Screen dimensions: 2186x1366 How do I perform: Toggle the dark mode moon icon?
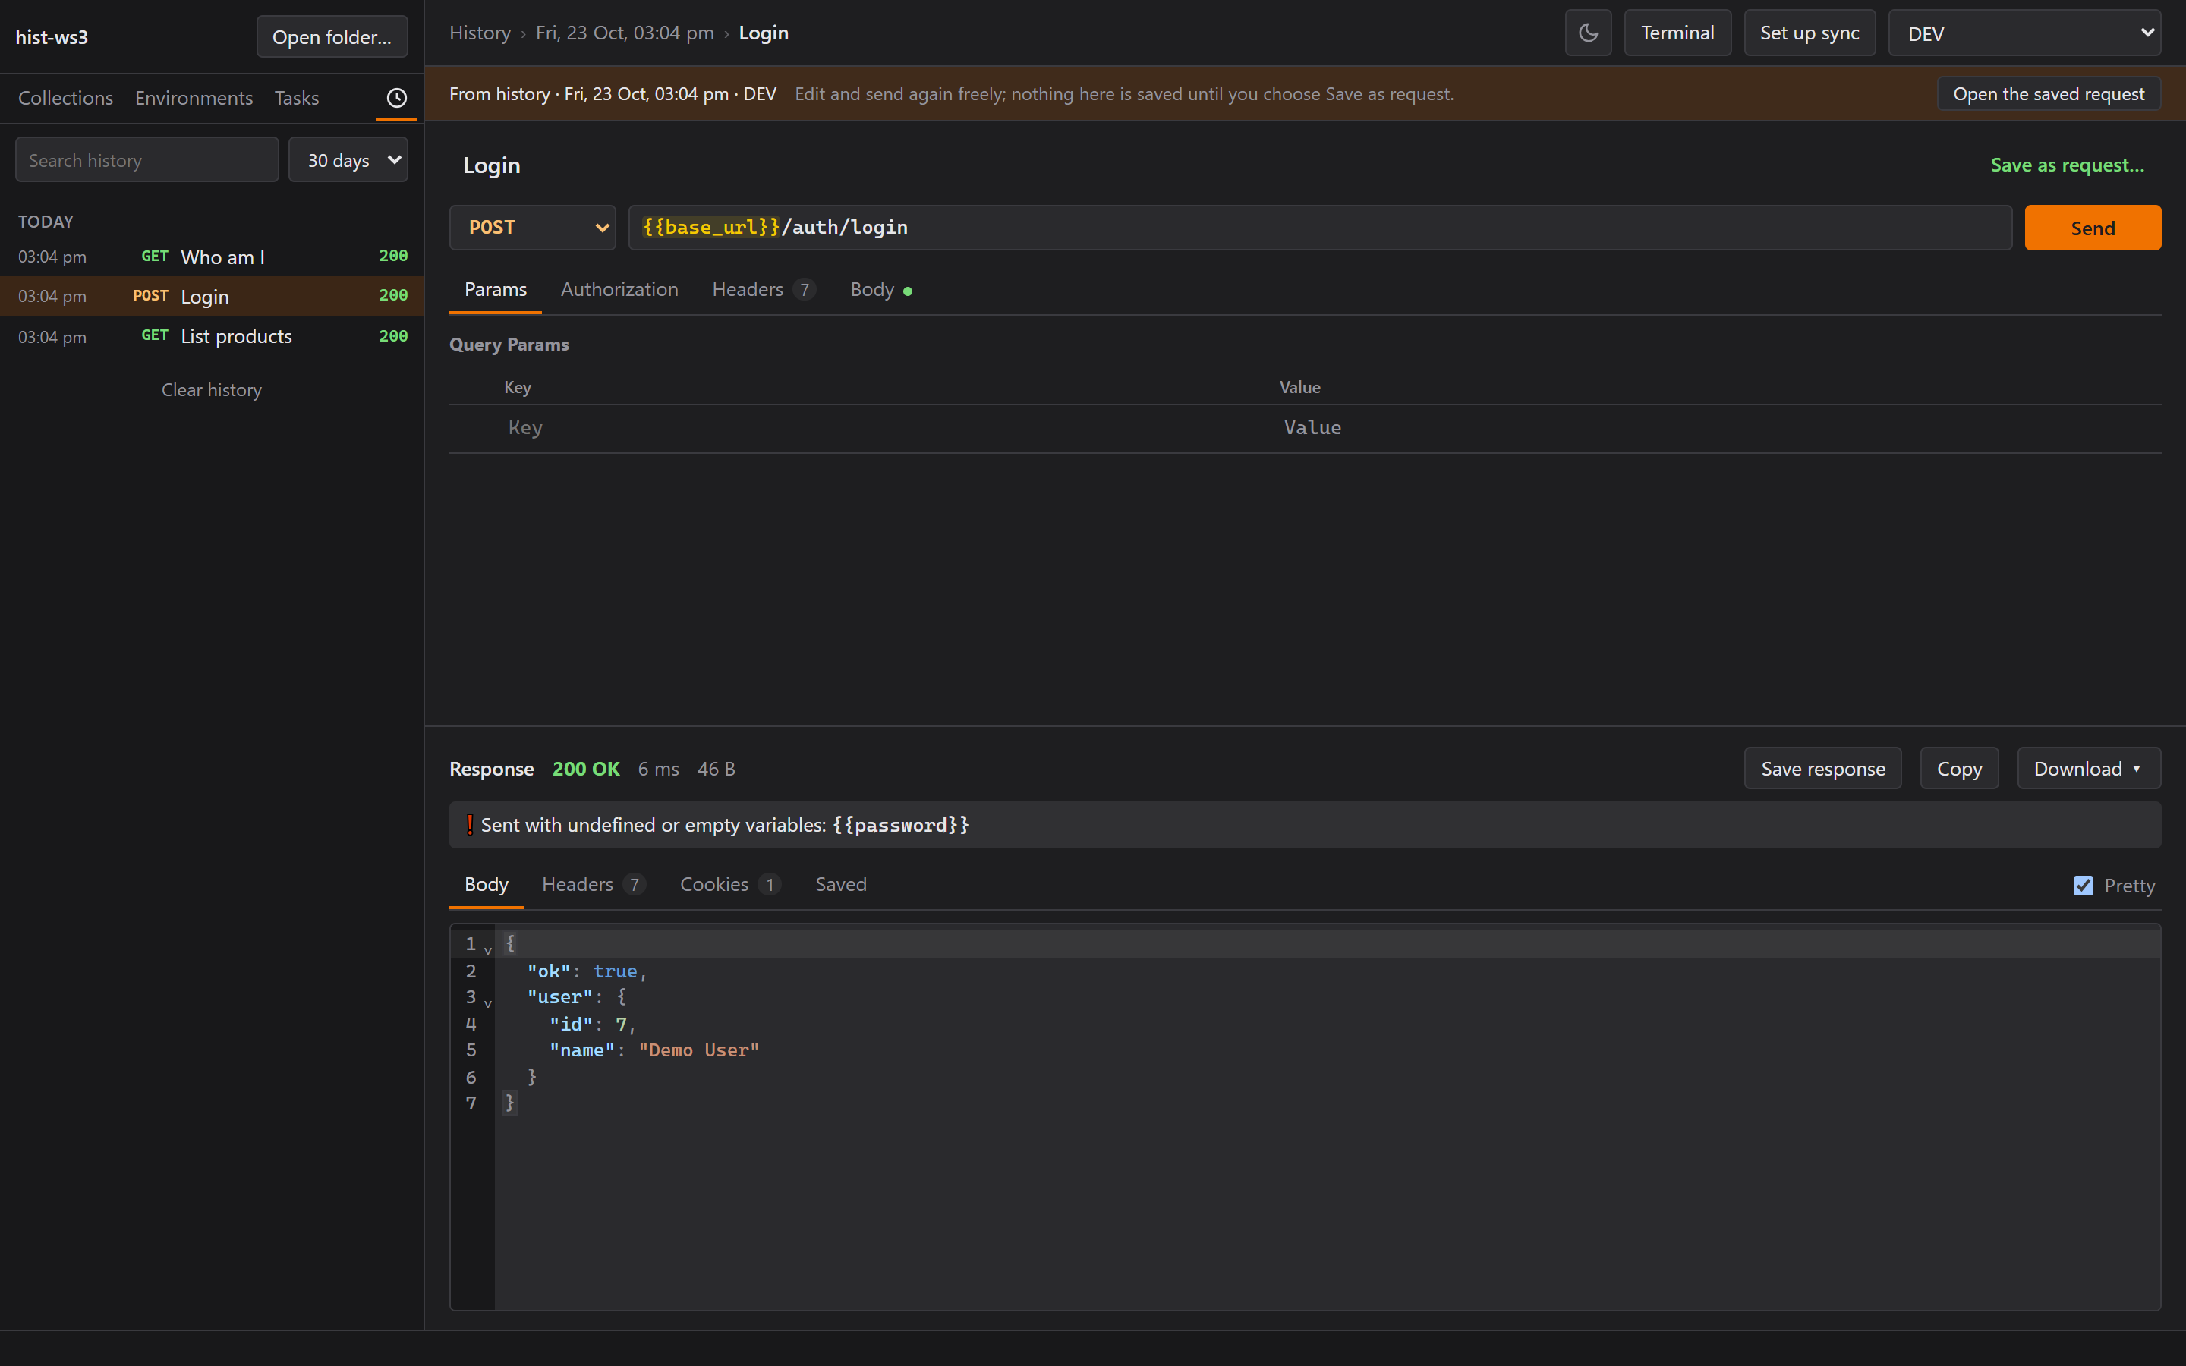pyautogui.click(x=1588, y=33)
